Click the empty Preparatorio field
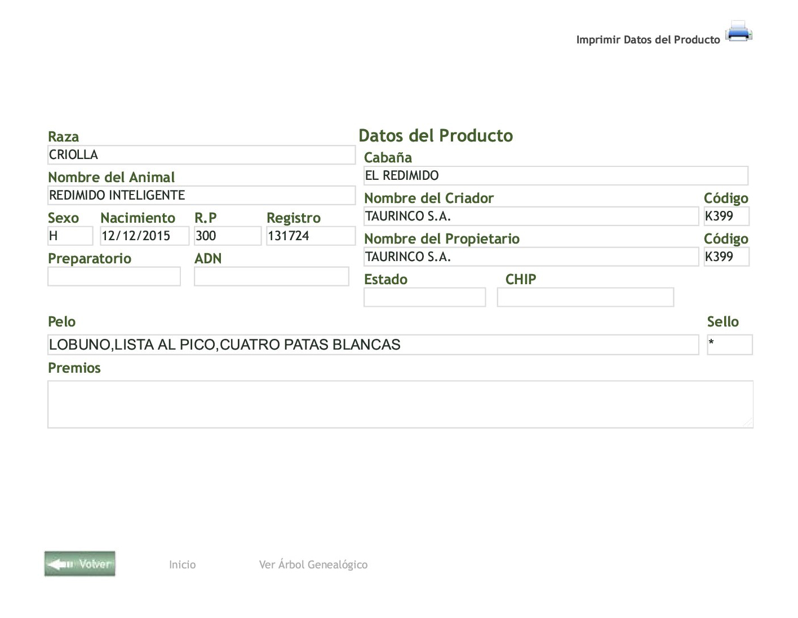 tap(114, 276)
